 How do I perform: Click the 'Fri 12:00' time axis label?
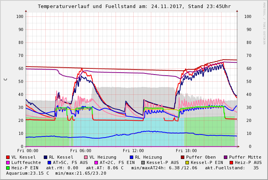coord(133,151)
